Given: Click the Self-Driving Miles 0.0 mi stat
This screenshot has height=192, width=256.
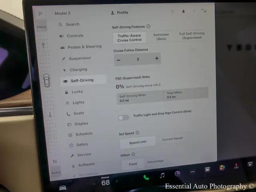Looking at the screenshot, I should (x=140, y=98).
